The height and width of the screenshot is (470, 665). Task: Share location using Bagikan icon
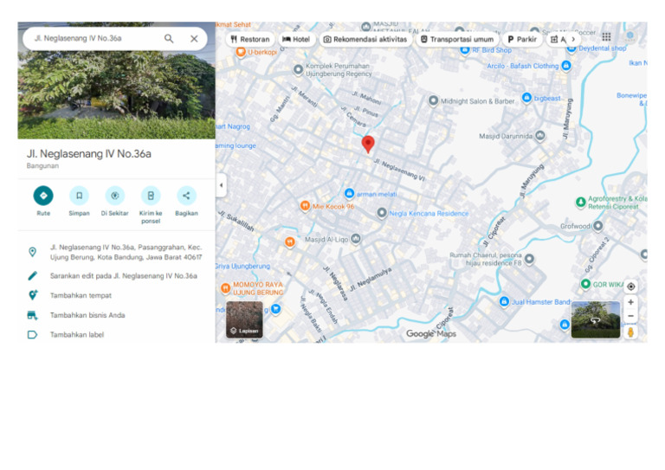pos(186,196)
